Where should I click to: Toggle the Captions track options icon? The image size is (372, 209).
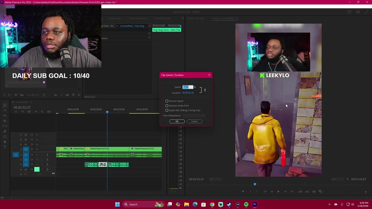[x=49, y=112]
